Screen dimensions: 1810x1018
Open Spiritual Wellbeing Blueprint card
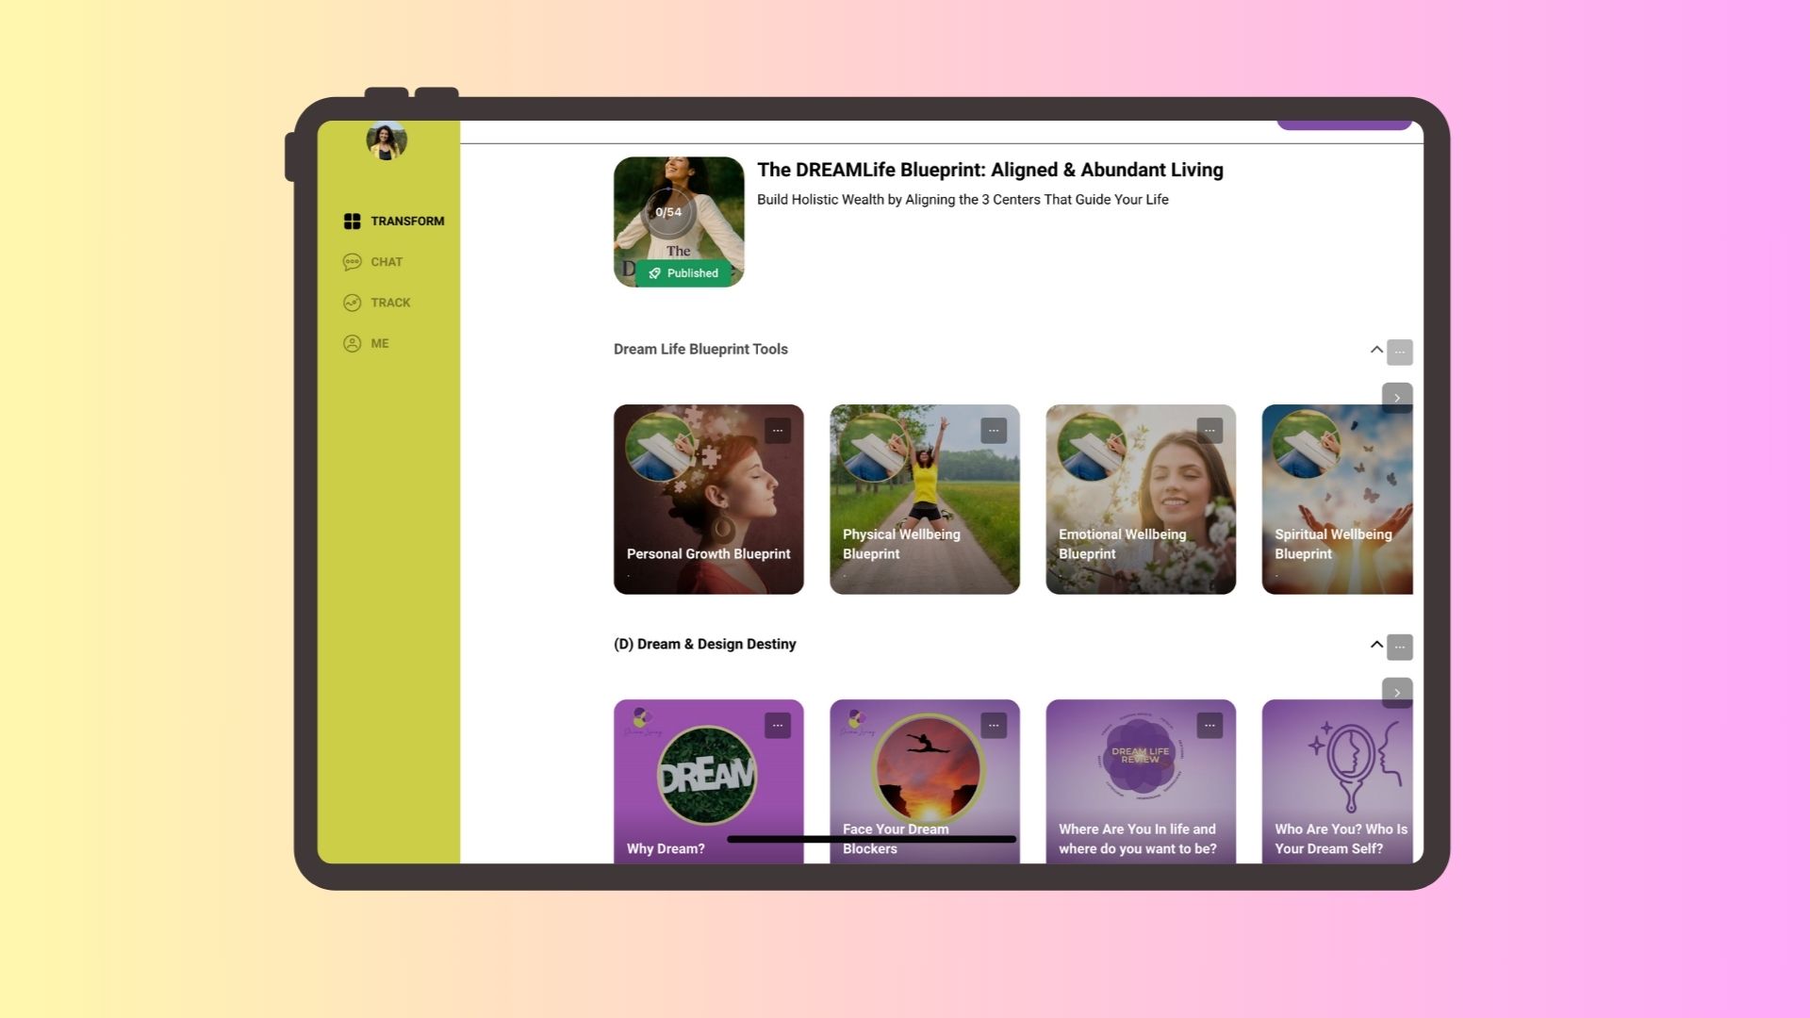[1338, 500]
